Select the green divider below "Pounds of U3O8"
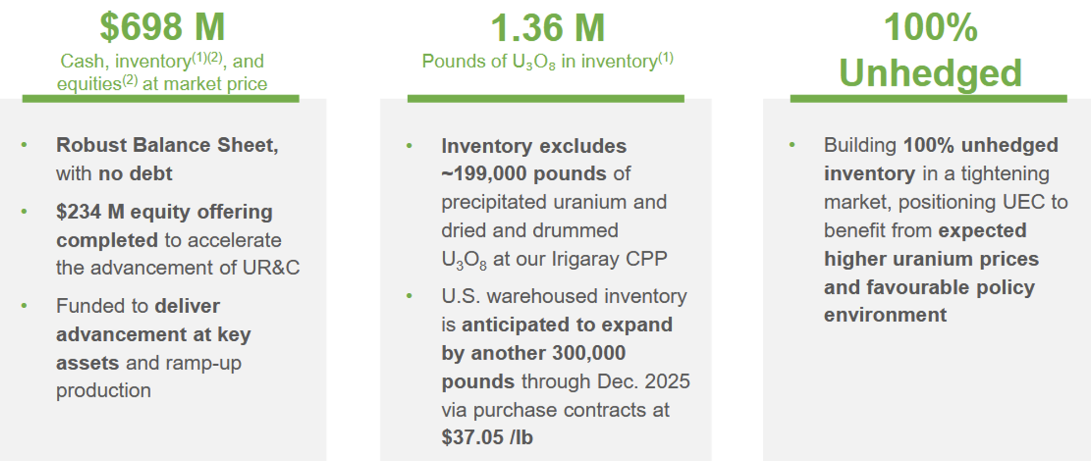1091x461 pixels. [545, 99]
